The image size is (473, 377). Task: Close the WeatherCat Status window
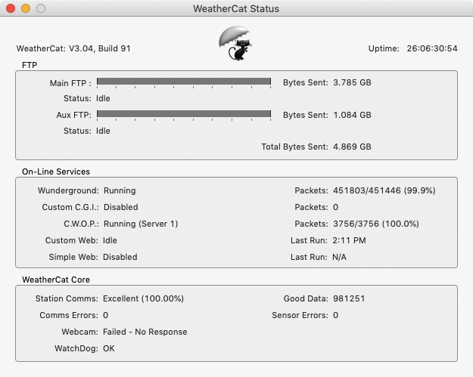[11, 8]
